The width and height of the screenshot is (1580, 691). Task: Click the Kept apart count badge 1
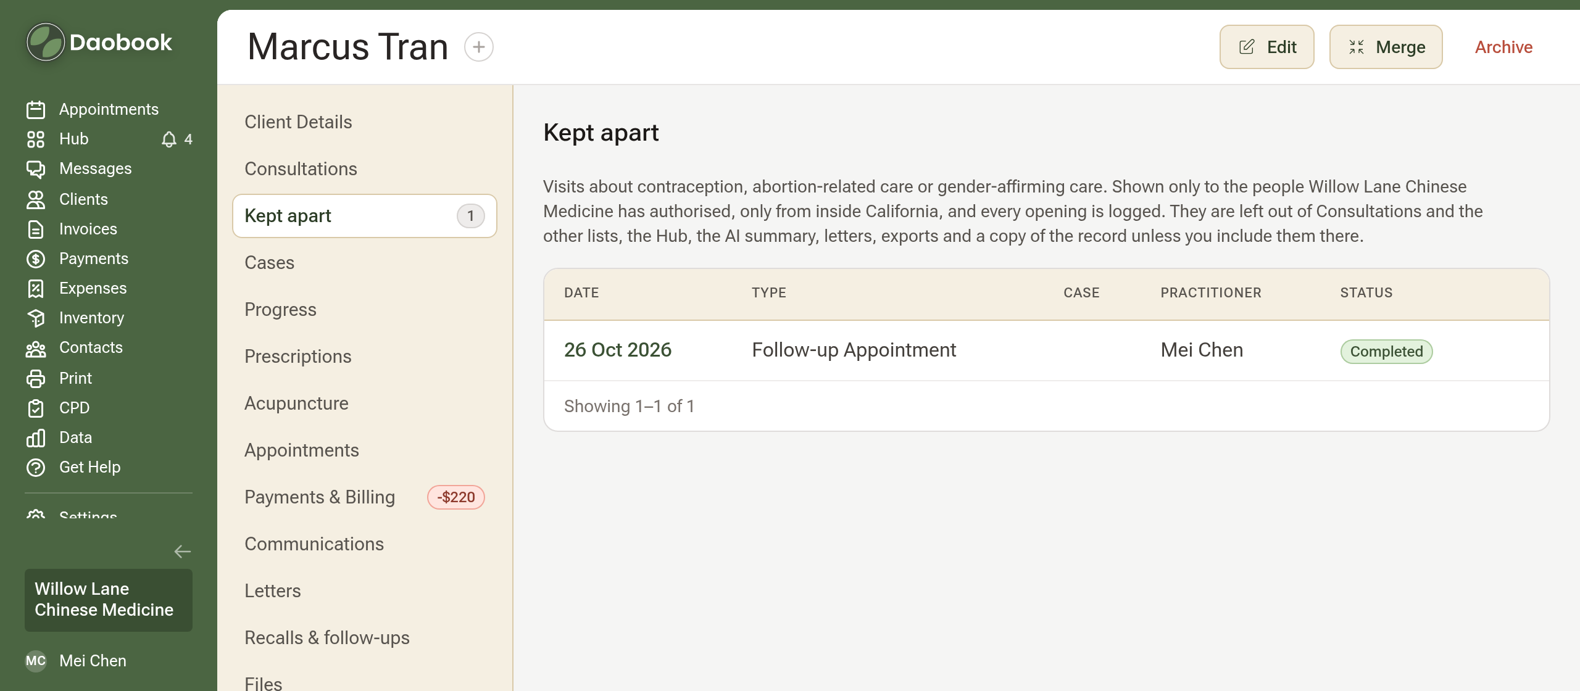(470, 216)
